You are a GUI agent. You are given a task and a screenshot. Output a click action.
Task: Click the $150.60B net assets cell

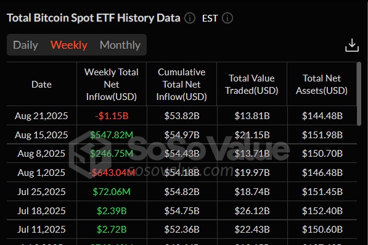coord(322,230)
